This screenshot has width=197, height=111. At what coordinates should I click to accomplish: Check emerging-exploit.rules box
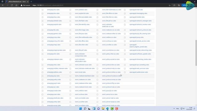(x=42, y=25)
